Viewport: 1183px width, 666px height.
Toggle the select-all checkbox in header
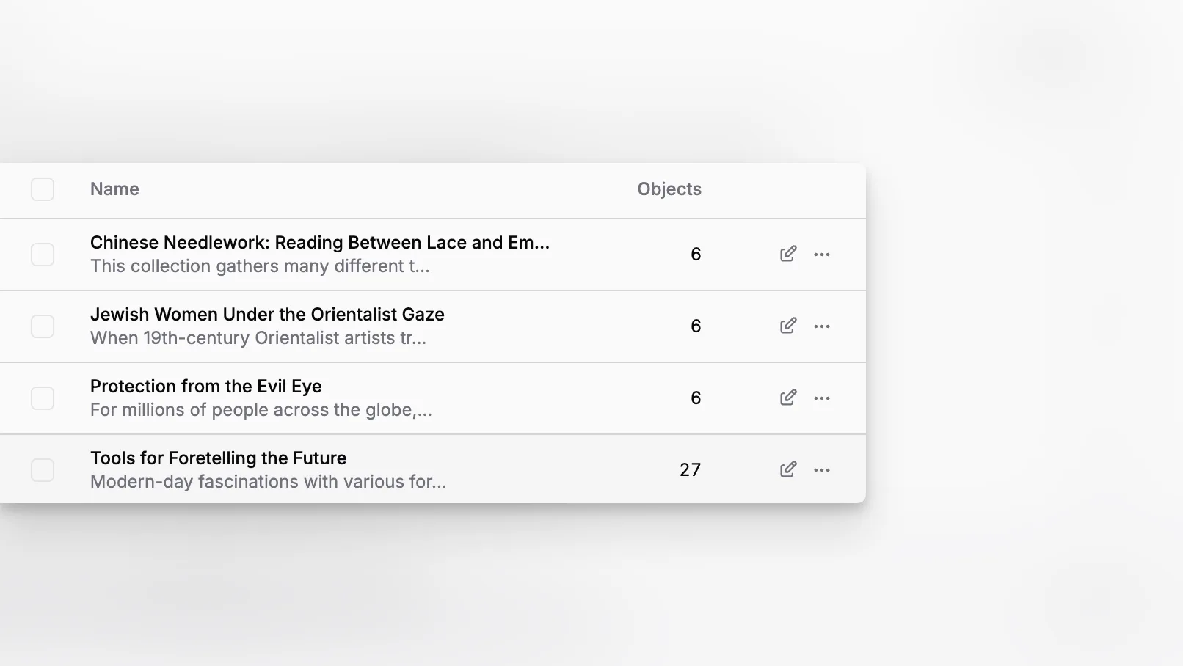click(x=43, y=189)
